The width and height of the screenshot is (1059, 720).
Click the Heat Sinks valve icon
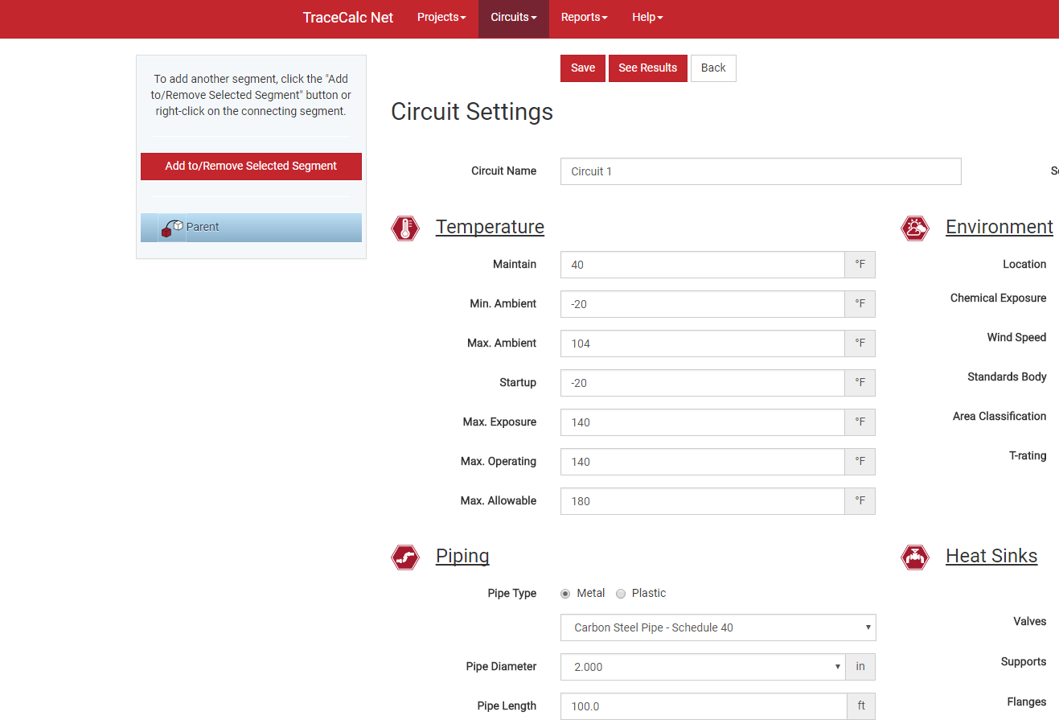tap(915, 557)
